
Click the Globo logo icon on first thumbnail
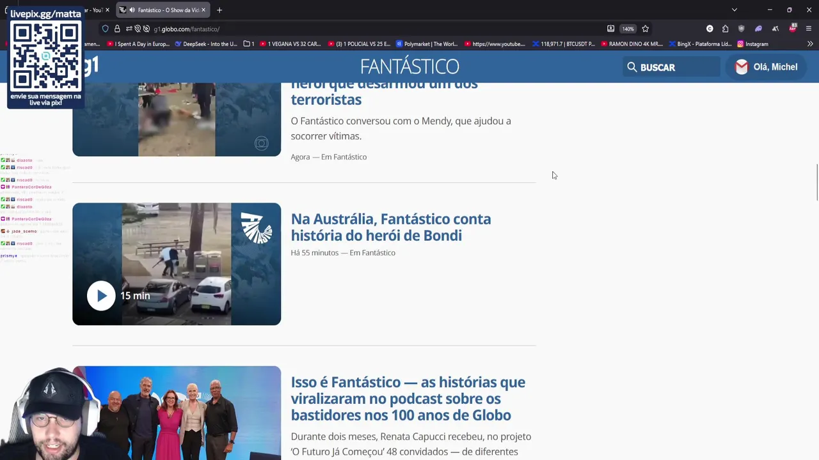coord(261,143)
